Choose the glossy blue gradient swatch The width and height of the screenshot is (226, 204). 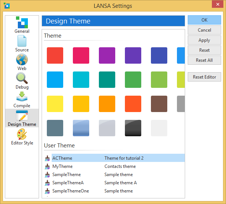[81, 128]
